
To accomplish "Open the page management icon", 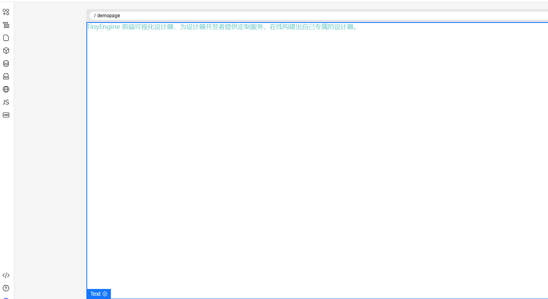I will tap(6, 38).
